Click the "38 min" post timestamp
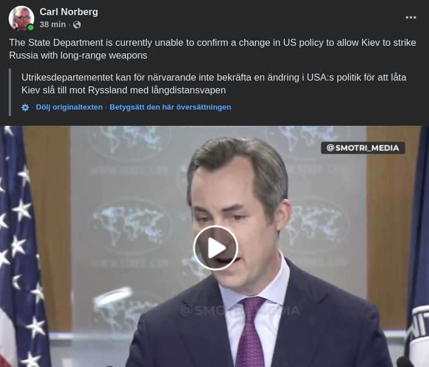This screenshot has width=429, height=367. 52,24
